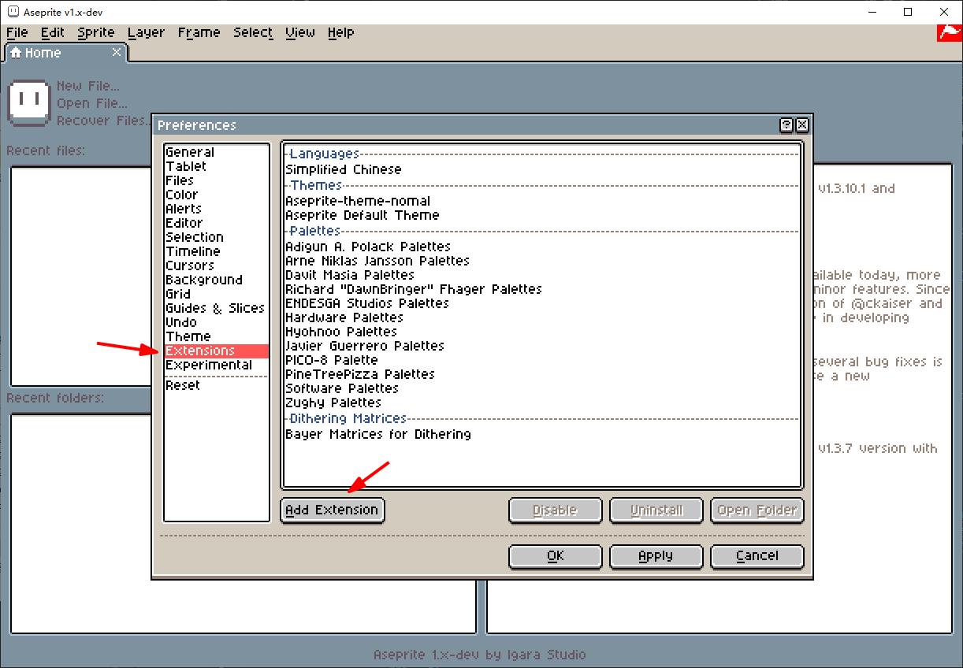Click the Disable extension button

555,510
